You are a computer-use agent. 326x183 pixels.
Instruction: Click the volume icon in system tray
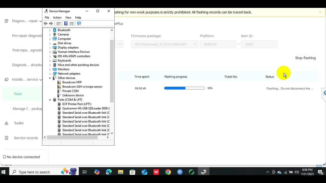point(297,172)
